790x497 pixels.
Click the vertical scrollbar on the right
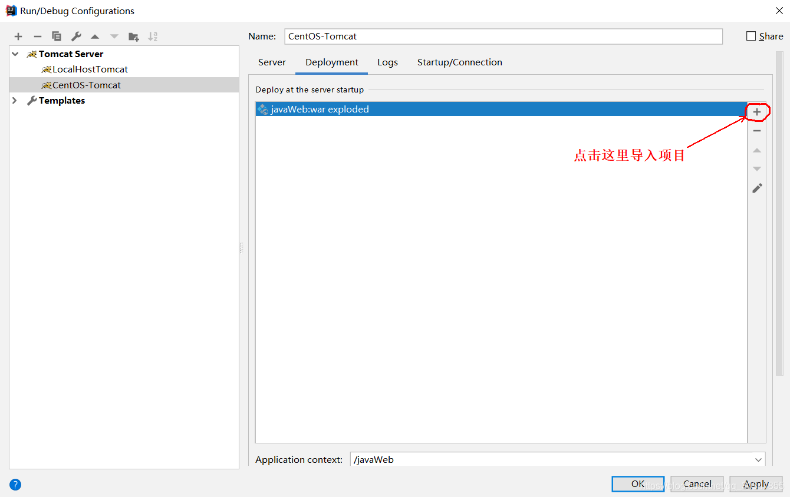tap(779, 213)
